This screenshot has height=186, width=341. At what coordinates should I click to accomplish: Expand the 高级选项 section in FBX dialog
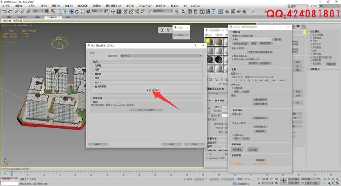tap(146, 98)
